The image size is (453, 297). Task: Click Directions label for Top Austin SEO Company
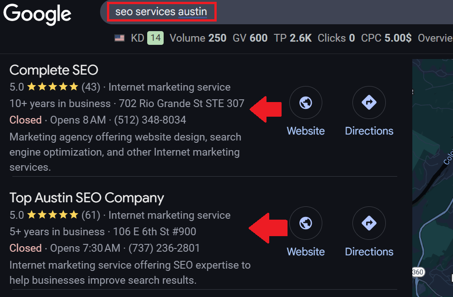coord(369,252)
